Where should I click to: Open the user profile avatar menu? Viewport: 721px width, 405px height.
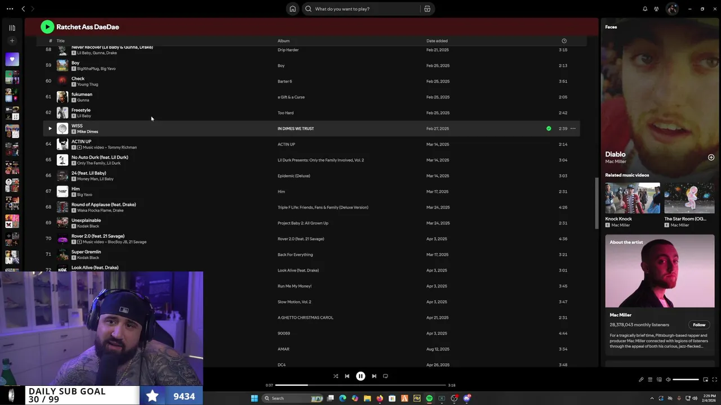(x=672, y=8)
